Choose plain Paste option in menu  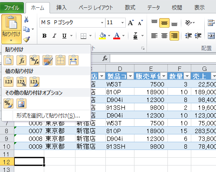coord(8,60)
